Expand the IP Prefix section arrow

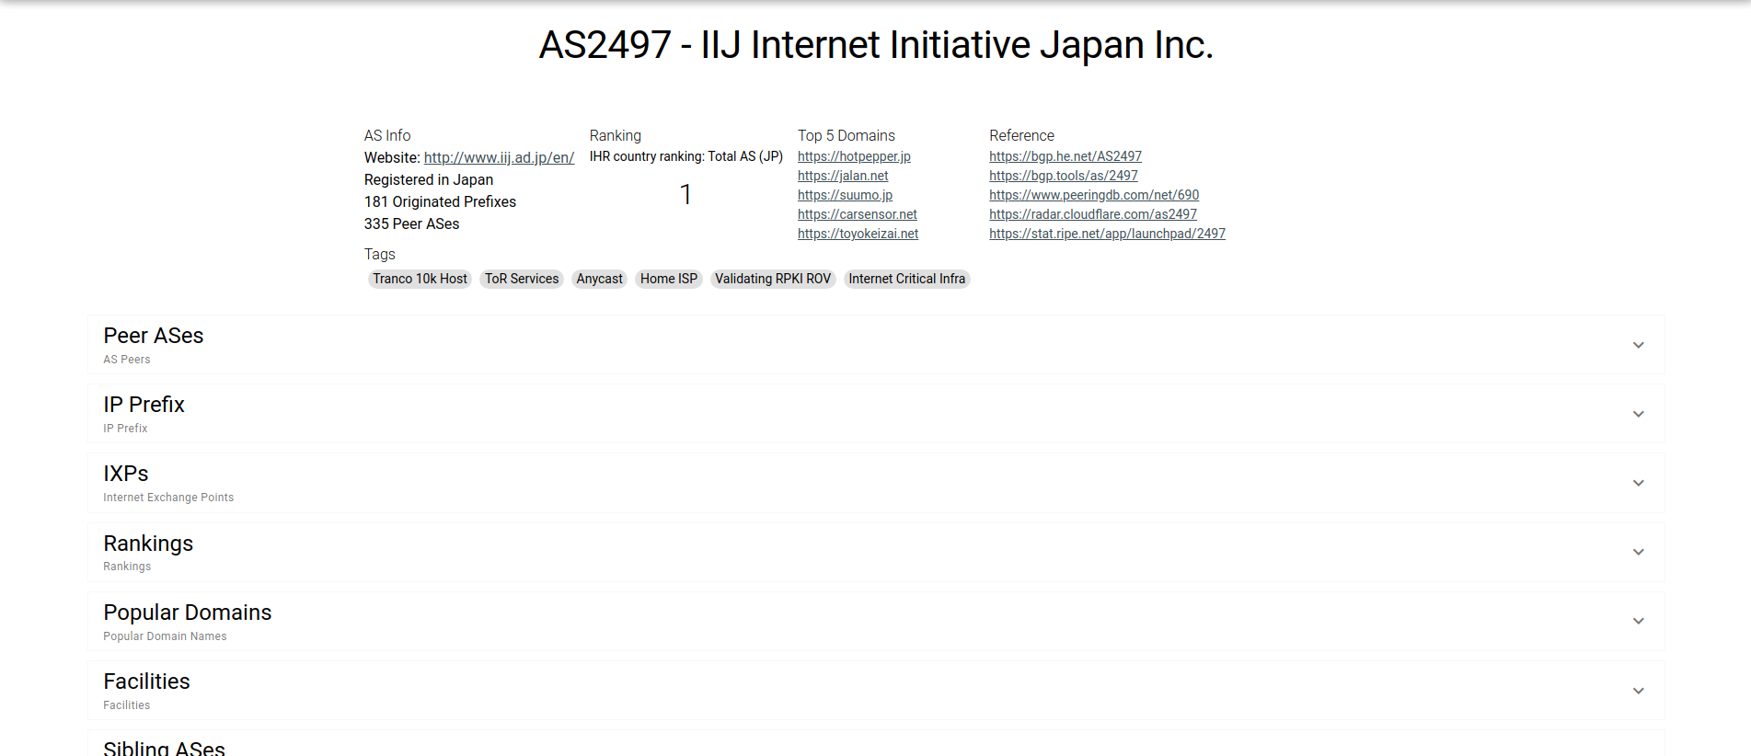[x=1638, y=414]
